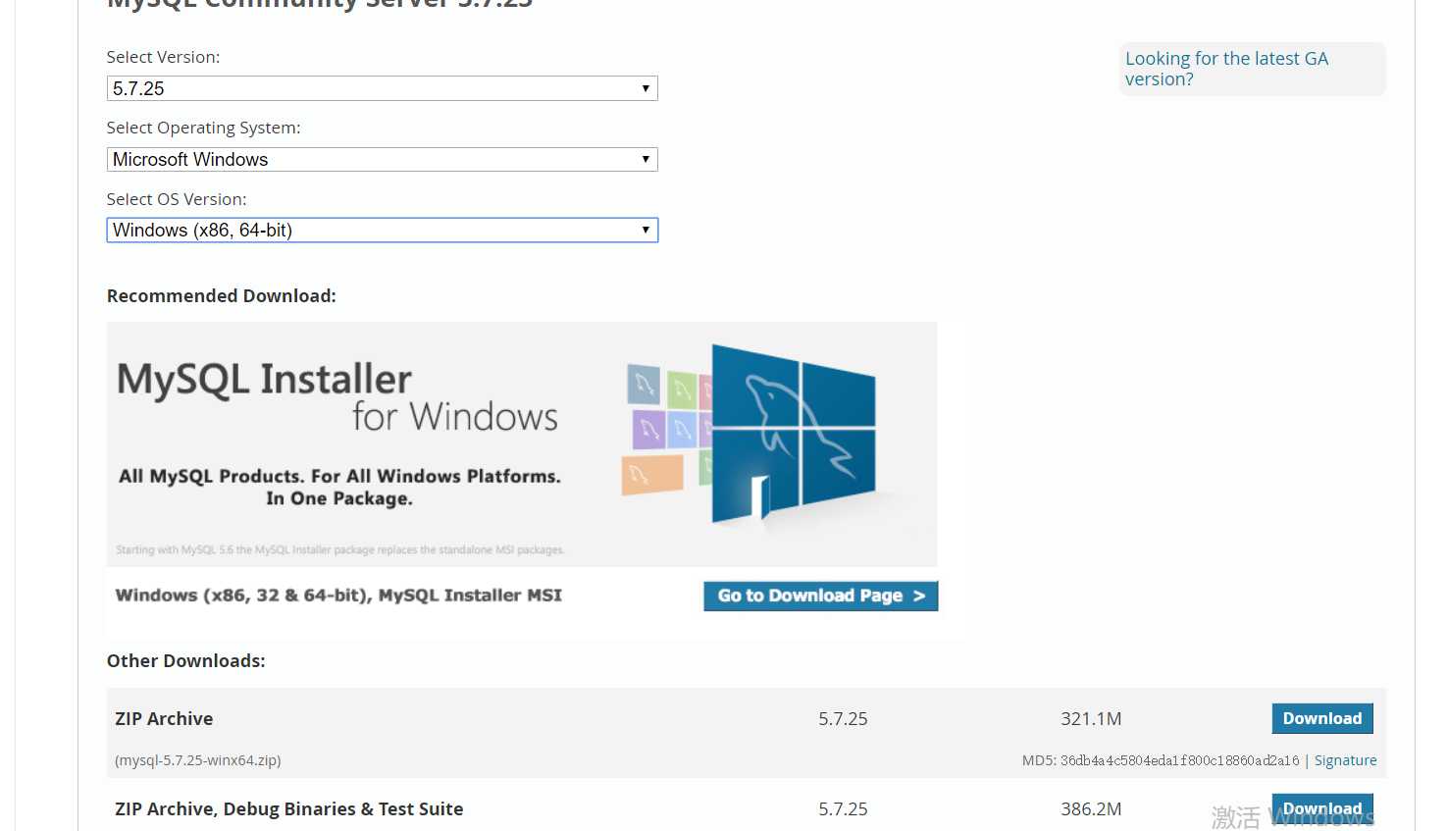
Task: Click the 386.2M file size text
Action: (1091, 808)
